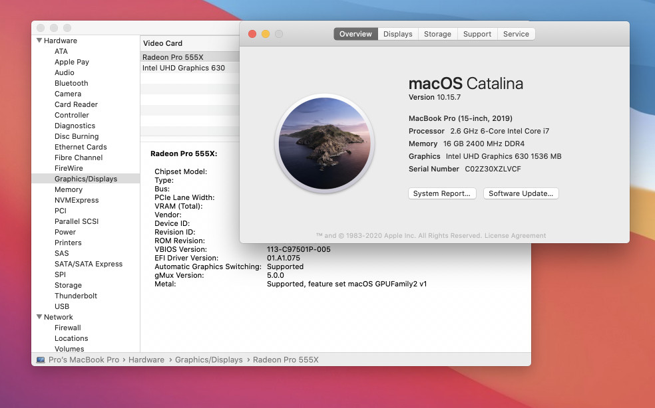Select USB in the Hardware list
655x408 pixels.
(x=62, y=306)
